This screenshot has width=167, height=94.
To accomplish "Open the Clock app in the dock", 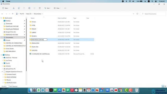I will pyautogui.click(x=76, y=90).
